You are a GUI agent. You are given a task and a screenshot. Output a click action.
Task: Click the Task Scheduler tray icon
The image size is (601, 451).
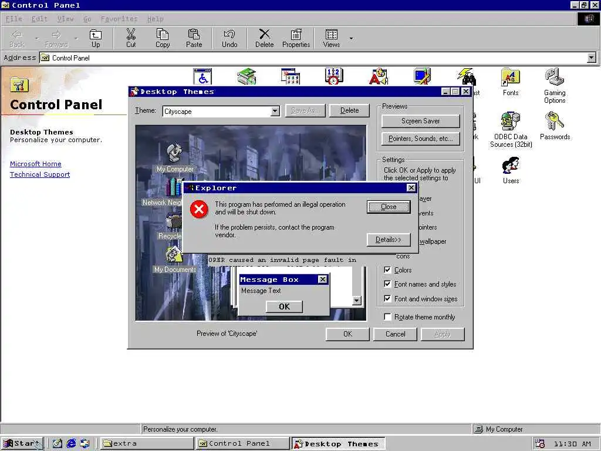click(x=540, y=443)
